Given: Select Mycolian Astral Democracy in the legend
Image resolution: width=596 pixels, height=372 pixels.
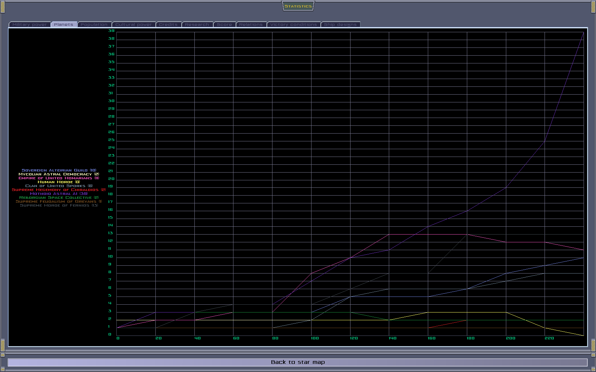Looking at the screenshot, I should click(x=59, y=174).
